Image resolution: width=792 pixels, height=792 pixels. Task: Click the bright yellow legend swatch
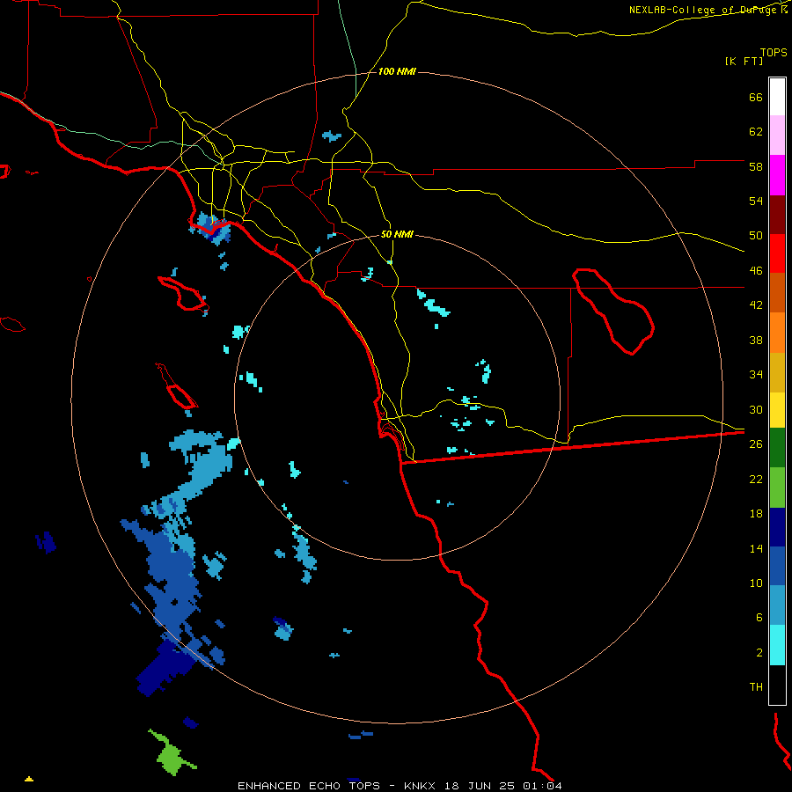777,409
